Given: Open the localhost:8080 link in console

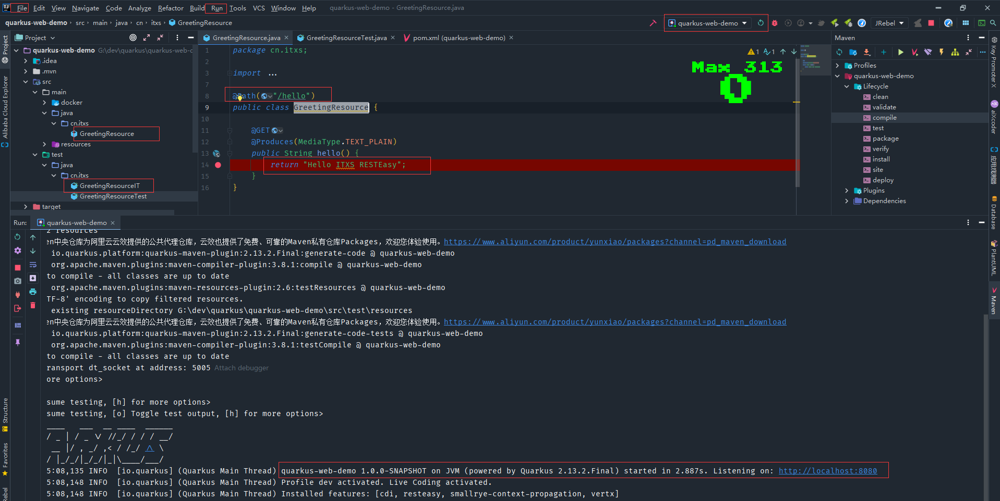Looking at the screenshot, I should click(x=828, y=471).
